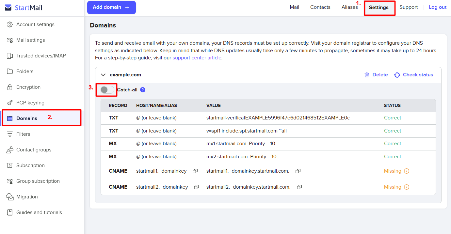This screenshot has height=234, width=451.
Task: Click the mx2.startmail.com. Priority = 10 value
Action: point(241,157)
